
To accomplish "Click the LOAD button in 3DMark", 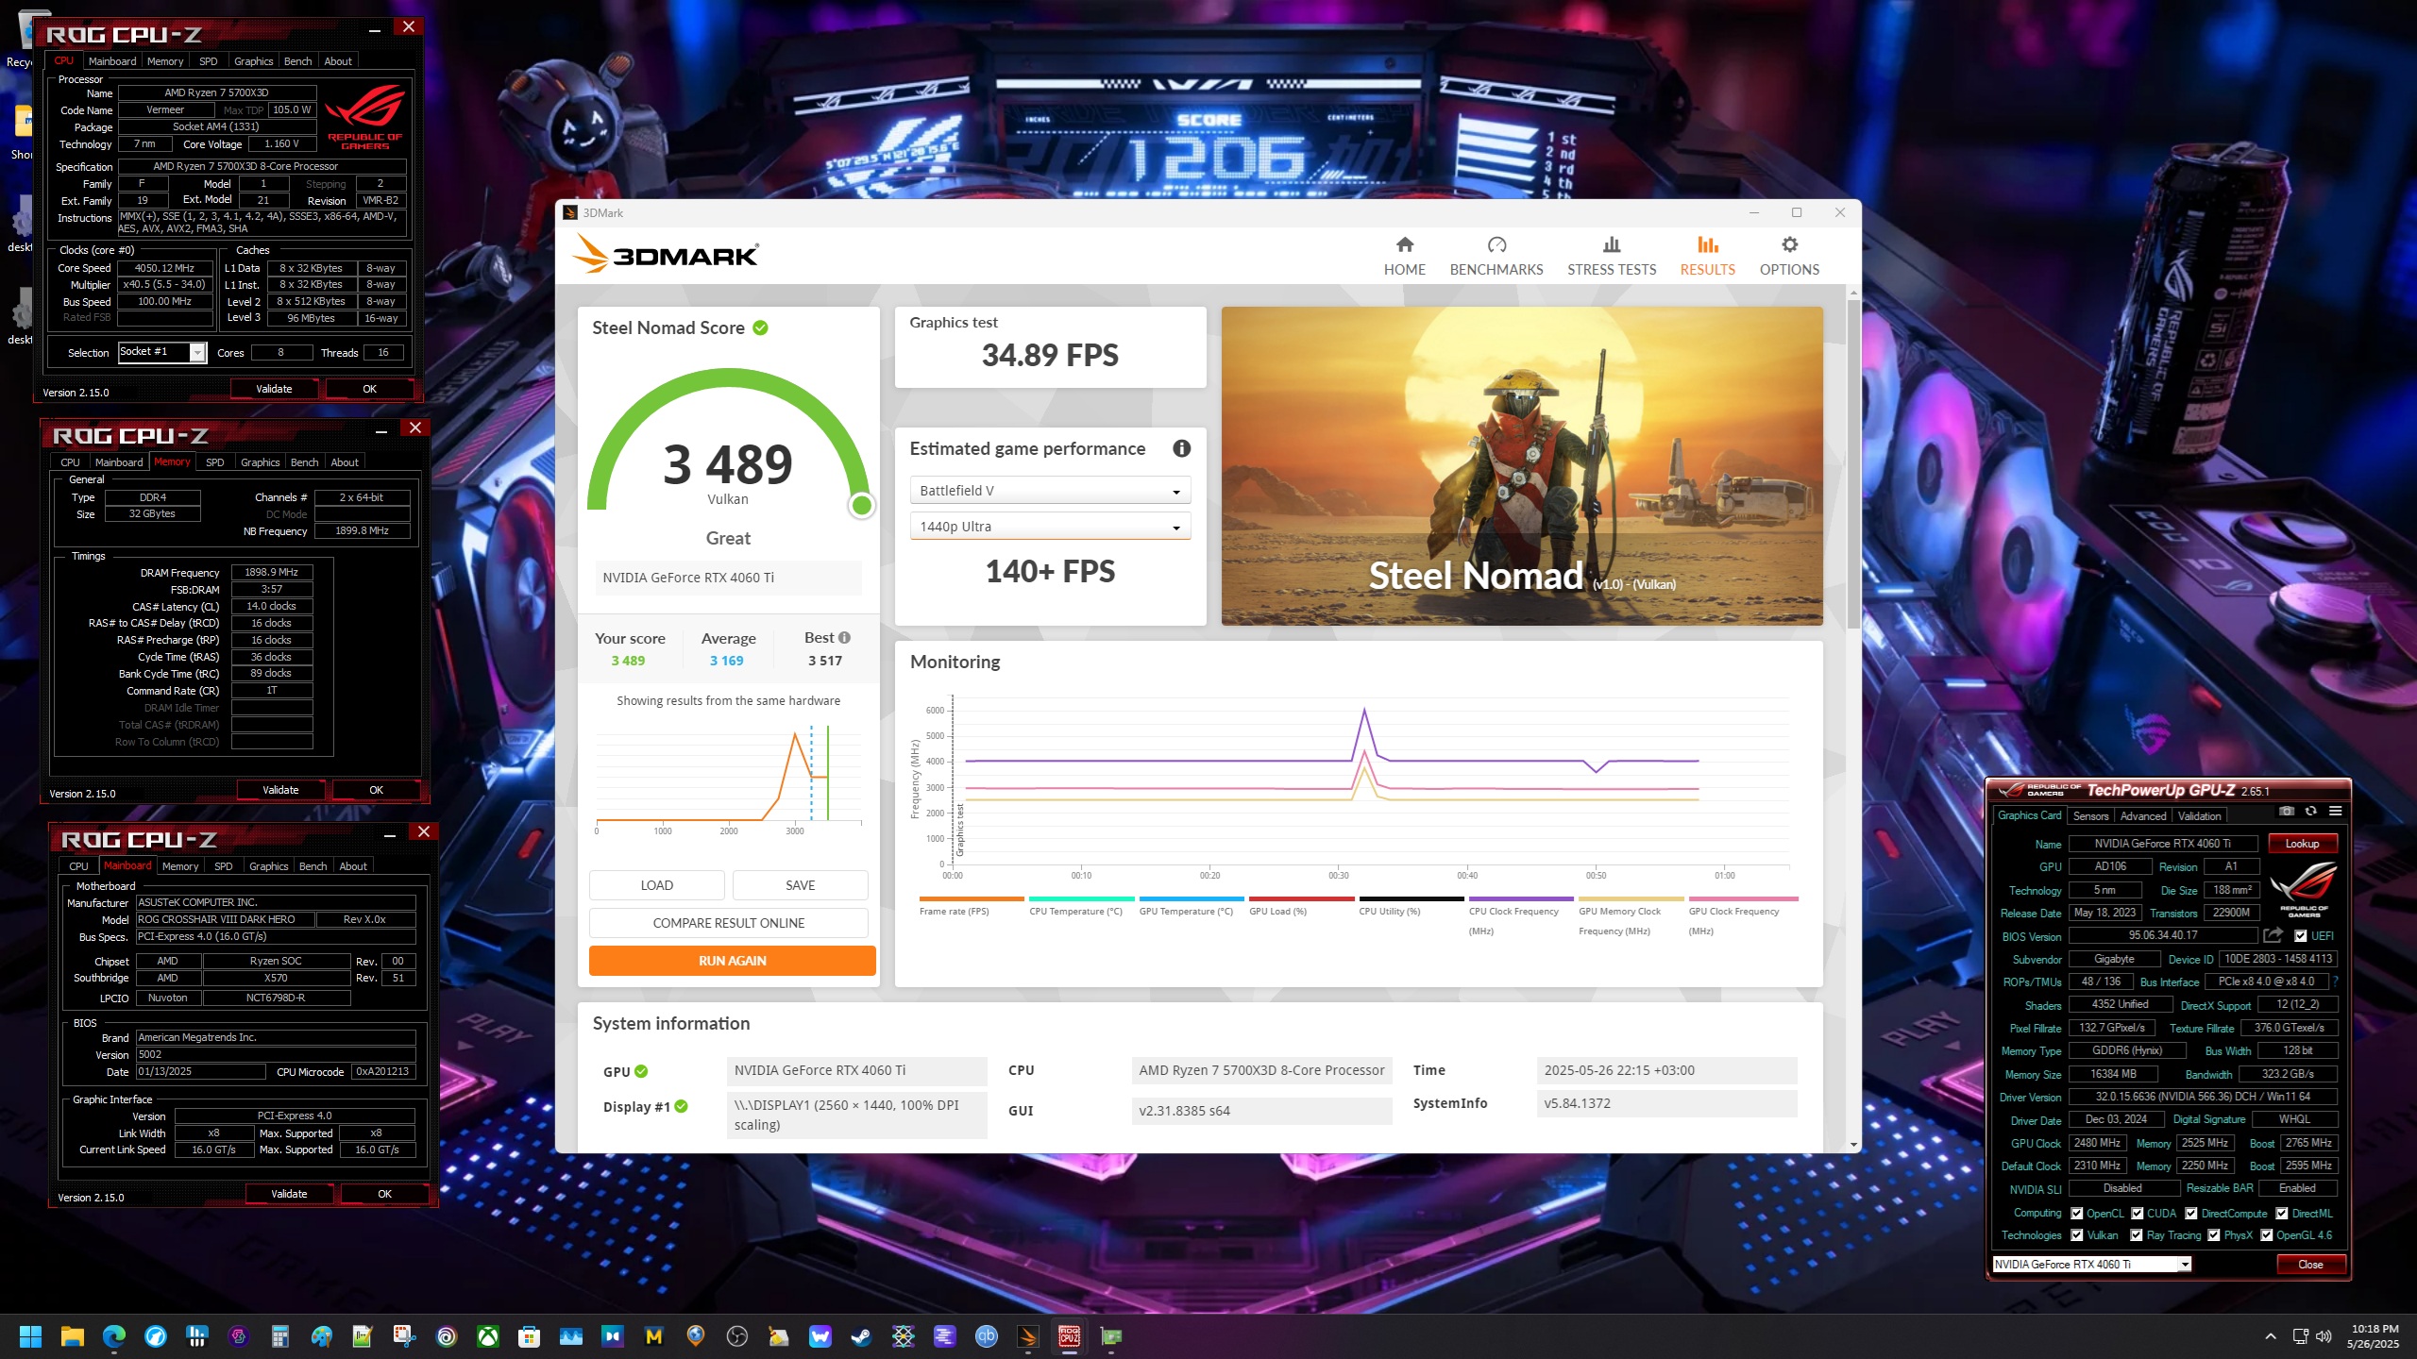I will [x=657, y=885].
